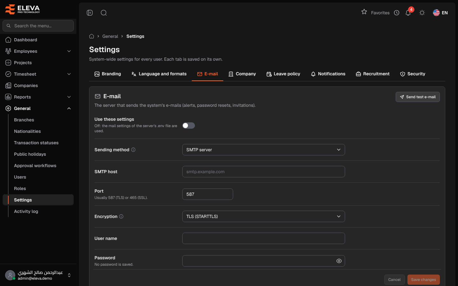Switch to the Branding tab
Screen dimensions: 458x286
coord(108,74)
